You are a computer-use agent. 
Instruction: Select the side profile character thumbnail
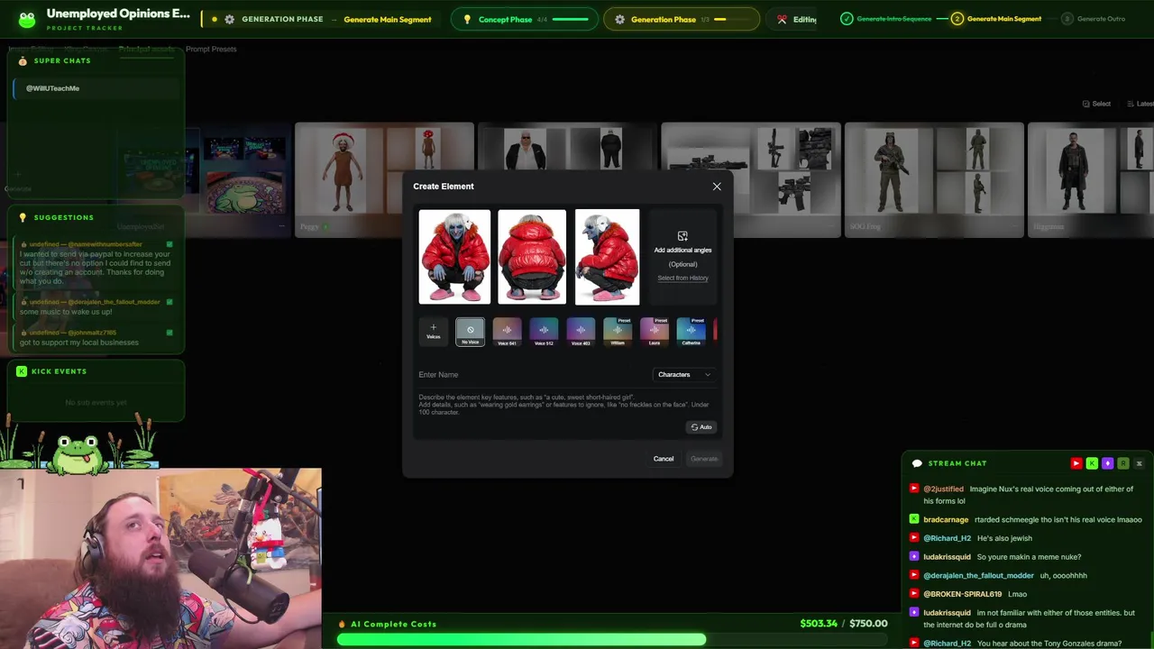607,257
